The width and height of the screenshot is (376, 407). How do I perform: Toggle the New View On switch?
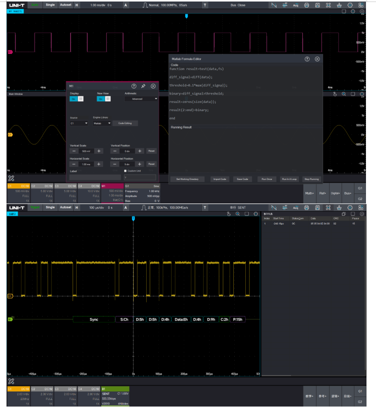coord(104,99)
